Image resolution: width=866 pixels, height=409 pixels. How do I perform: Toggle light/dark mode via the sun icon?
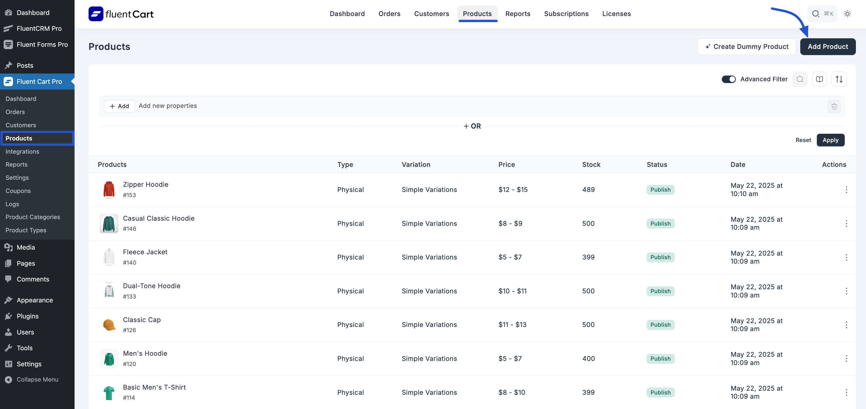tap(848, 14)
